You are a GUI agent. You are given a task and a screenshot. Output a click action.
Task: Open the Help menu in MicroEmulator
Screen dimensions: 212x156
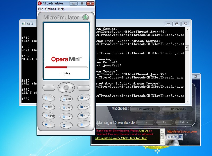pos(61,9)
